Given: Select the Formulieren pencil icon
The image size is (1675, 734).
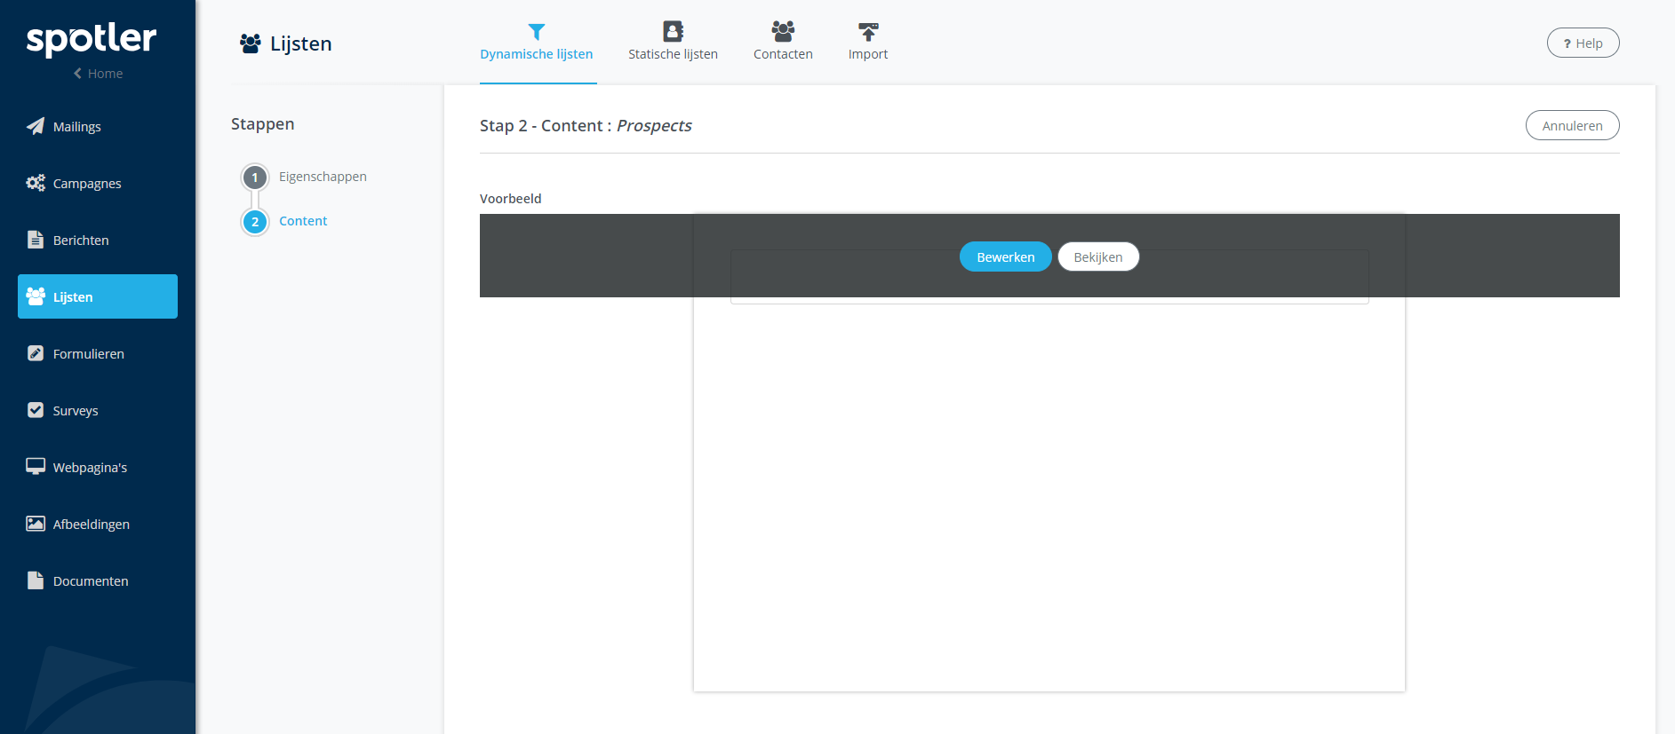Looking at the screenshot, I should pos(36,353).
